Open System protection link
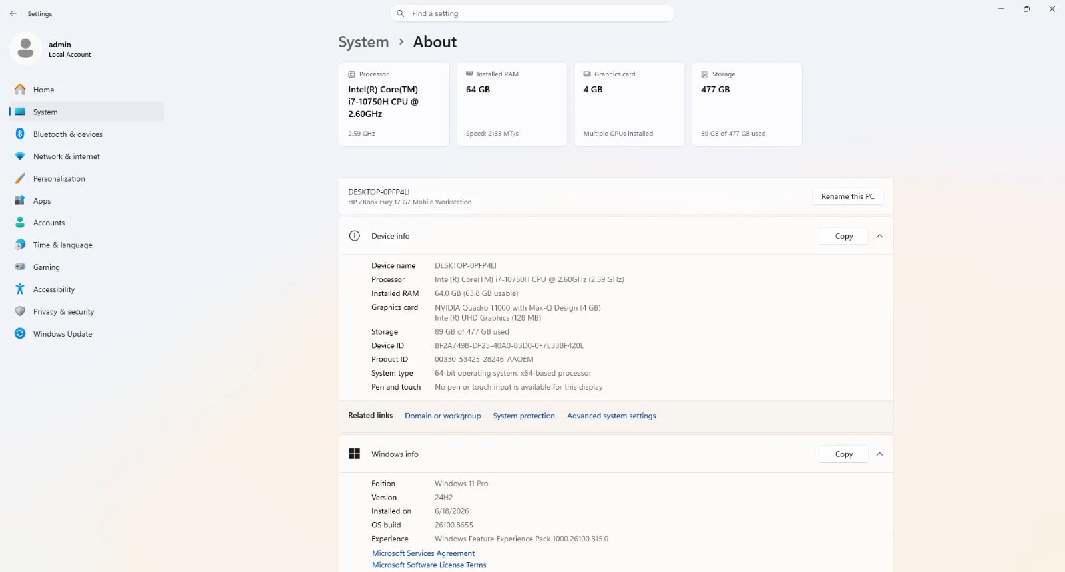 point(524,416)
